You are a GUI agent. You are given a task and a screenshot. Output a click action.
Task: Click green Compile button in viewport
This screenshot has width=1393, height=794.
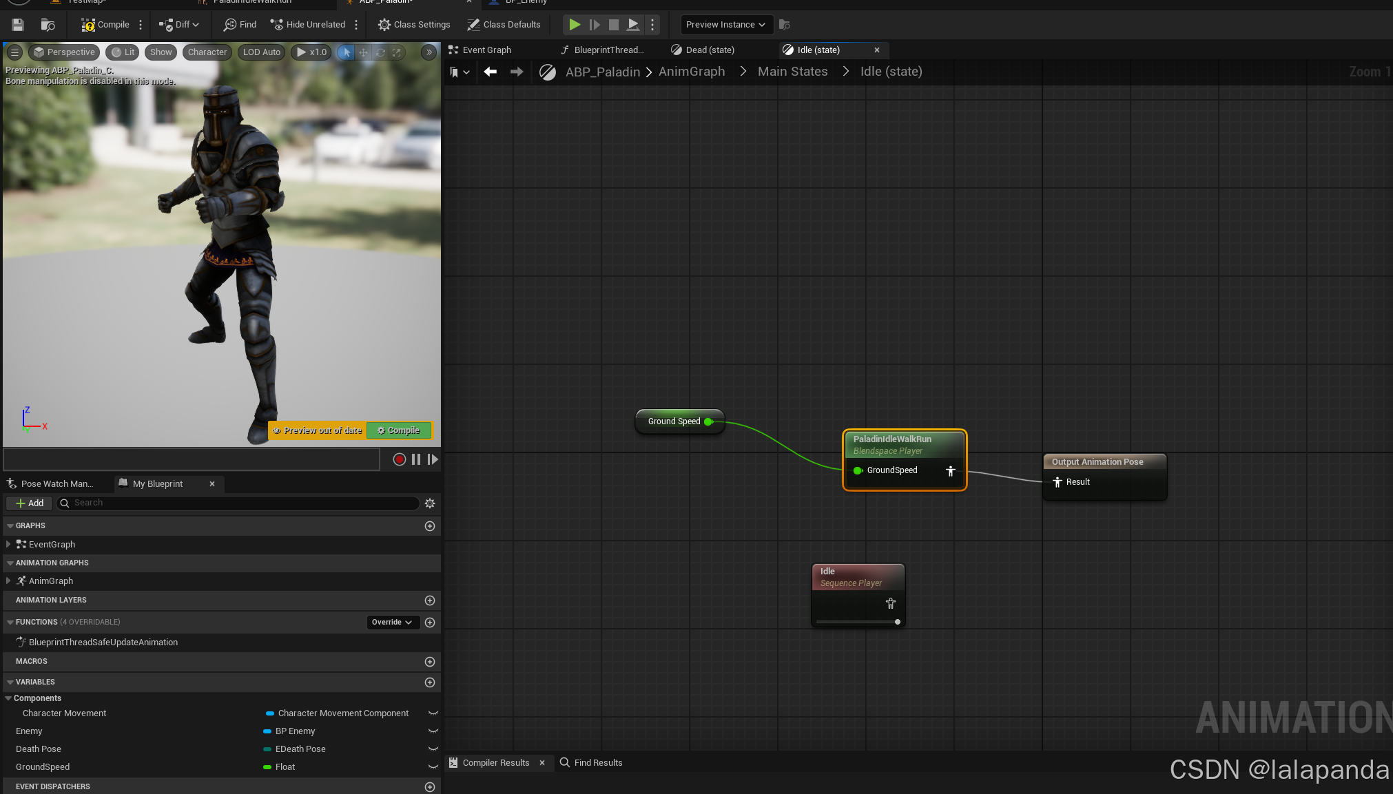399,430
